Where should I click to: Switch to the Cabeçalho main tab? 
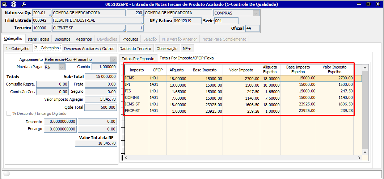[x=13, y=39]
